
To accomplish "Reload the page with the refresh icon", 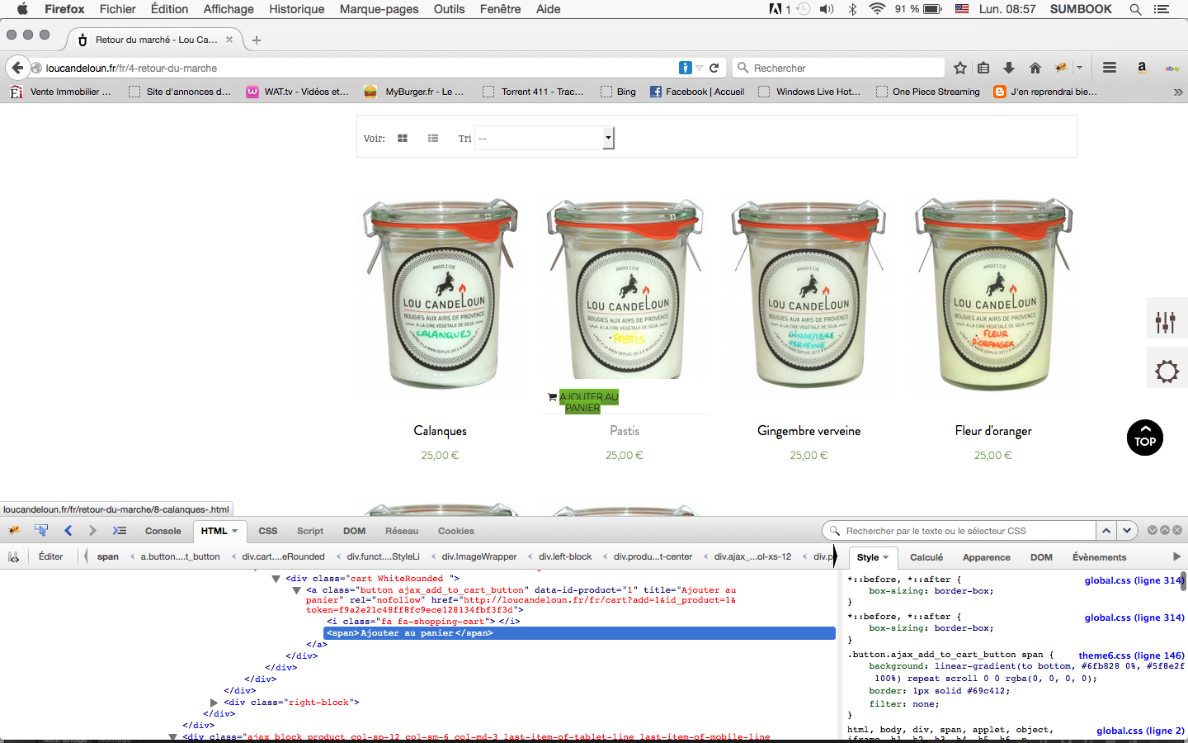I will point(714,68).
